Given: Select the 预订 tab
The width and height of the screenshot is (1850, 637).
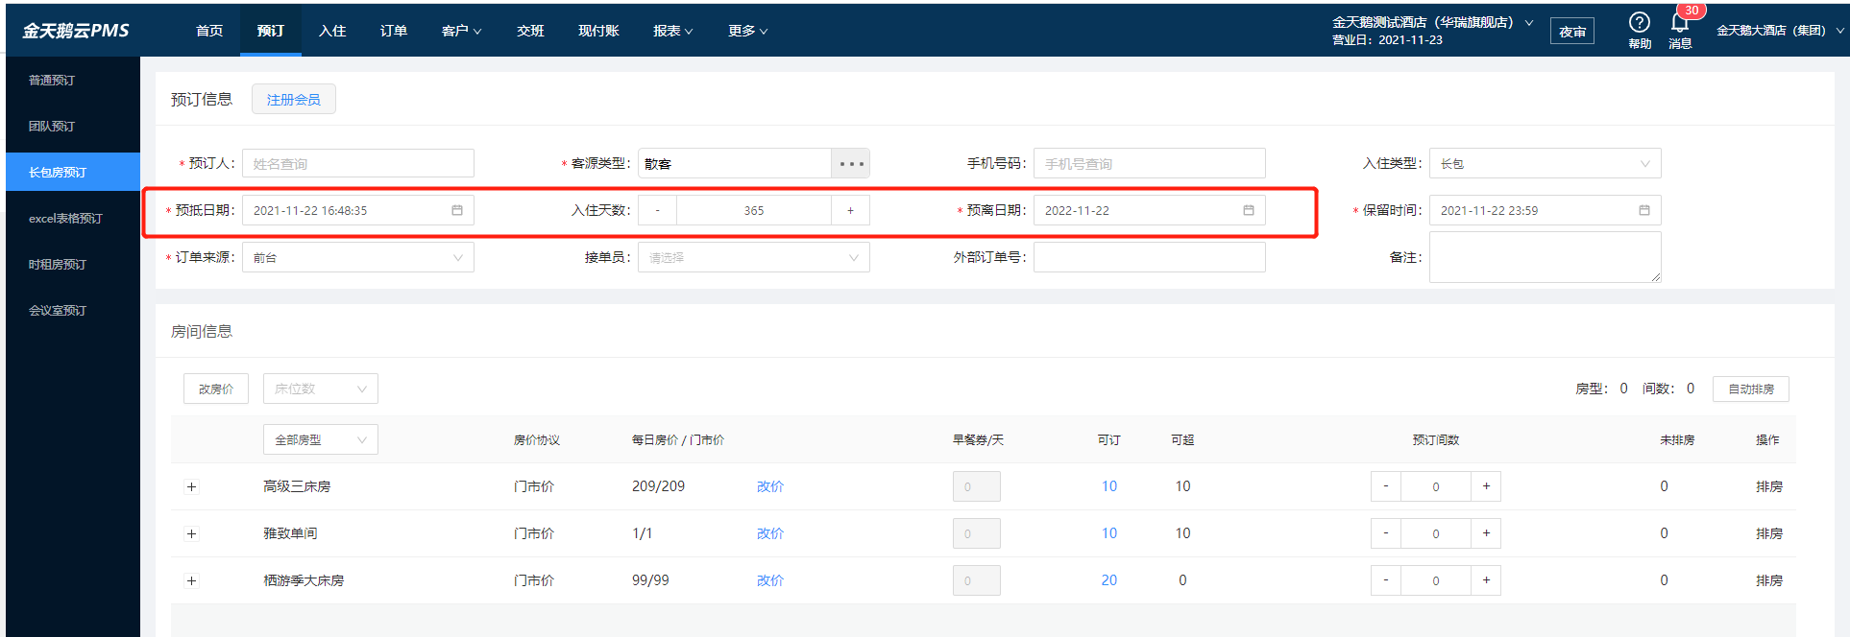Looking at the screenshot, I should point(271,31).
